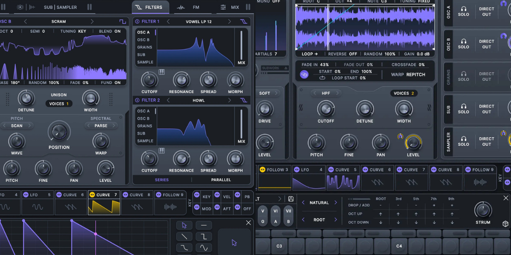The image size is (511, 255).
Task: Select previous filter type before HOWL
Action: (x=168, y=100)
